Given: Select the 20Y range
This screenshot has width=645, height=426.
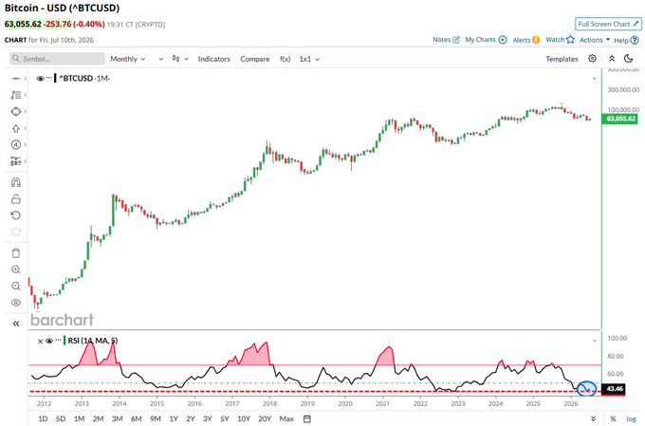Looking at the screenshot, I should tap(265, 418).
